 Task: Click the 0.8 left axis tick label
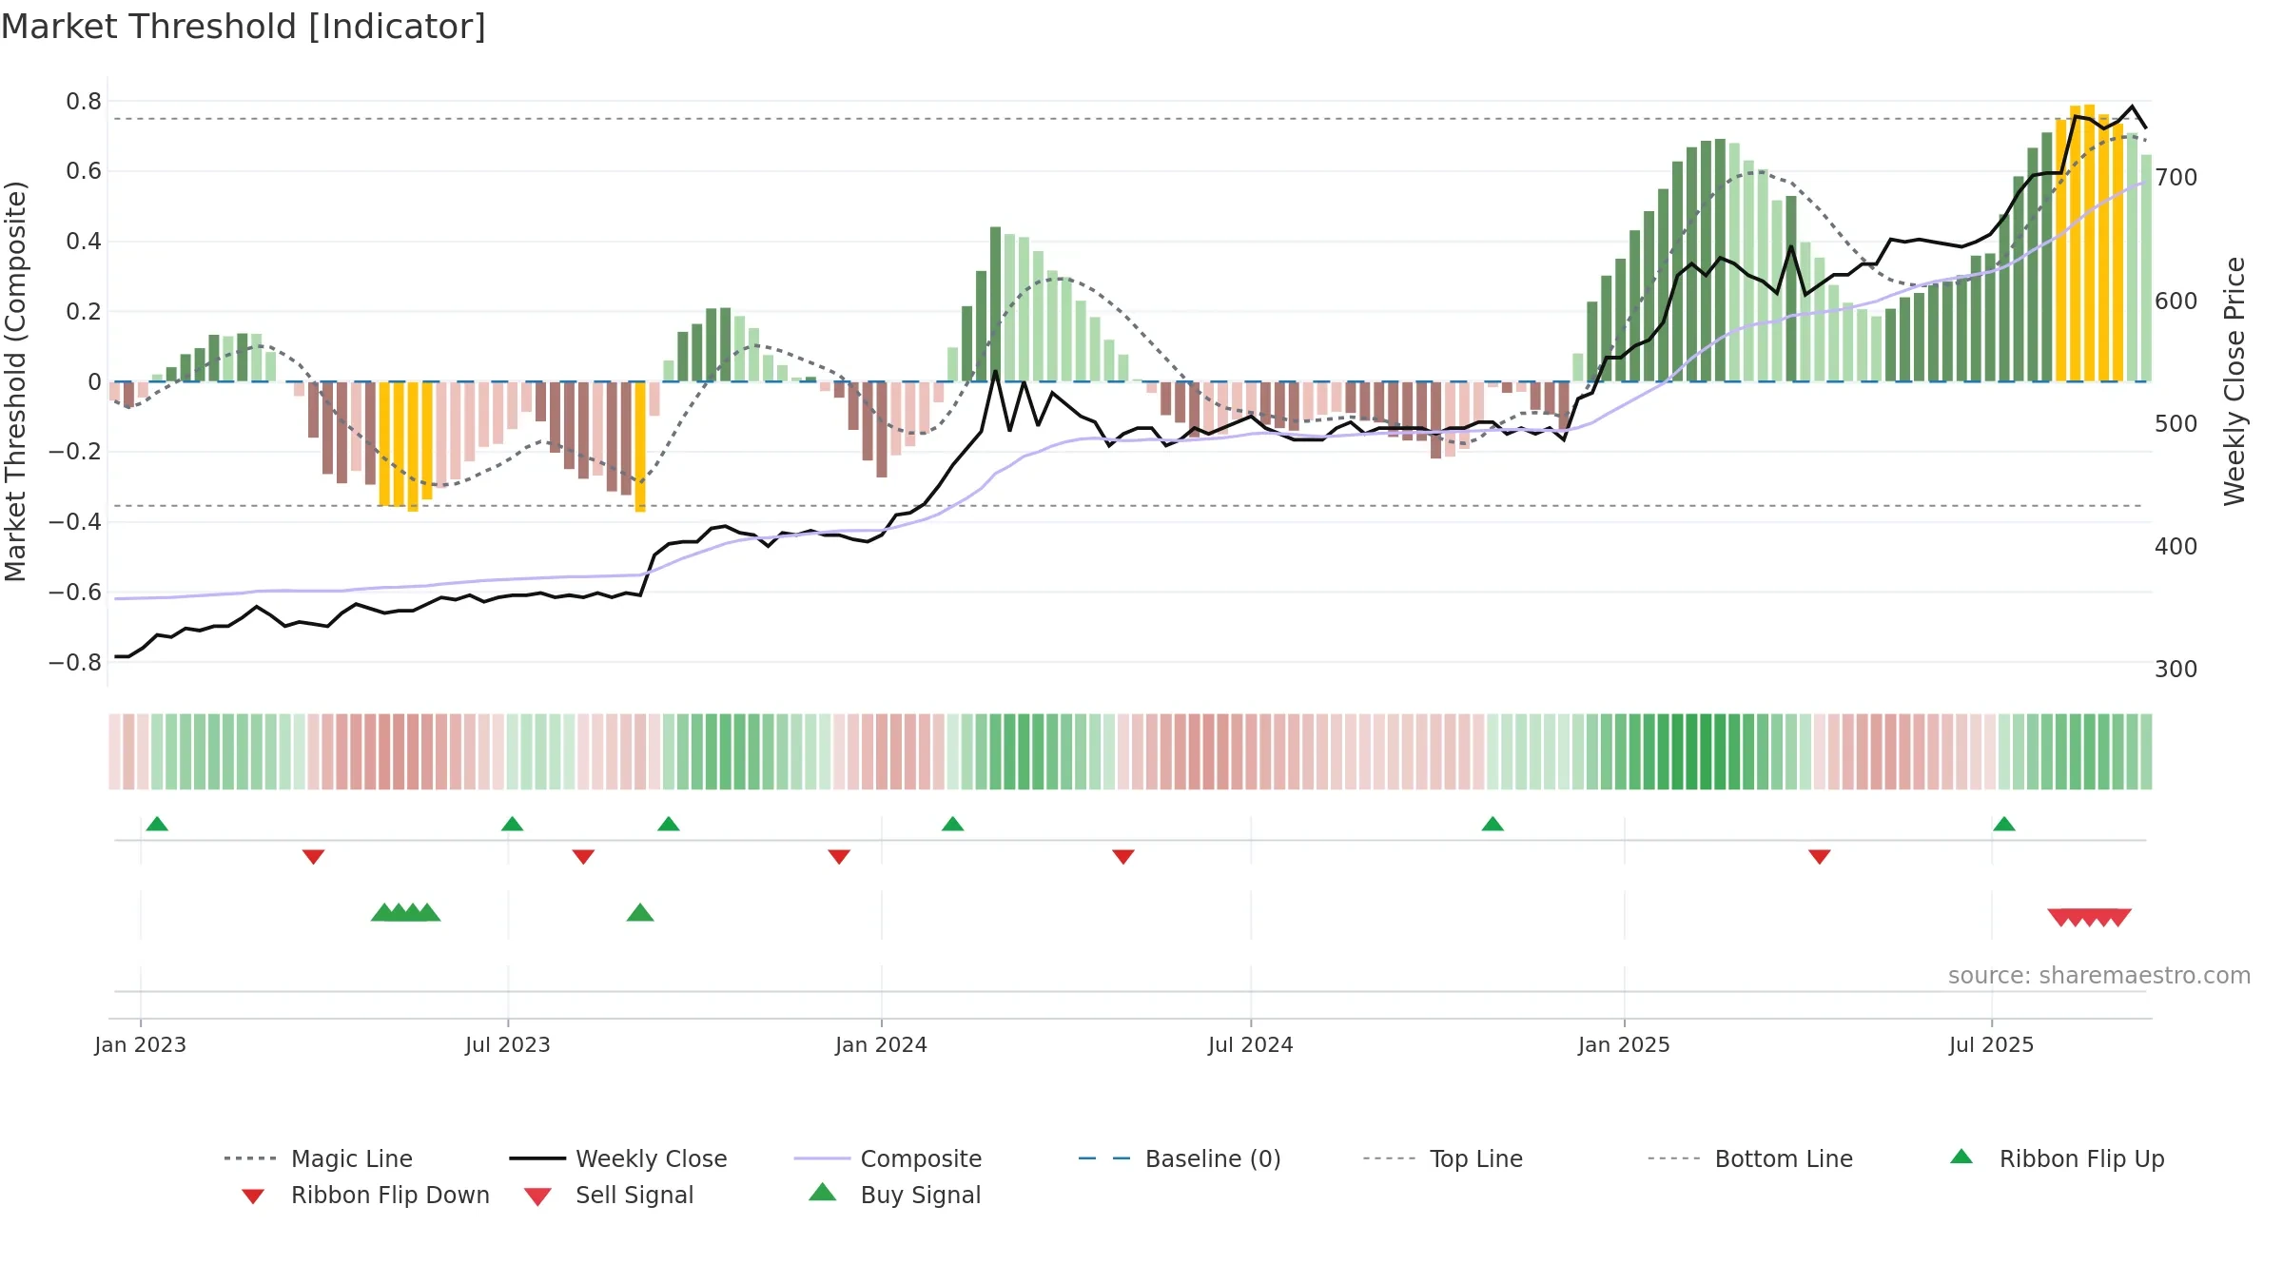(x=84, y=101)
